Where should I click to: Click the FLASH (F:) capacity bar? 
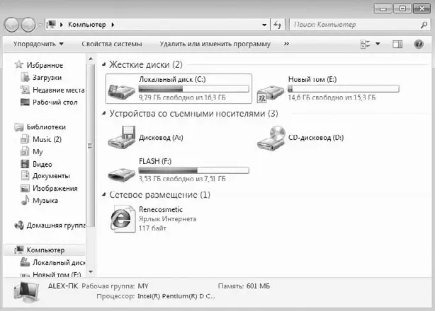coord(193,170)
